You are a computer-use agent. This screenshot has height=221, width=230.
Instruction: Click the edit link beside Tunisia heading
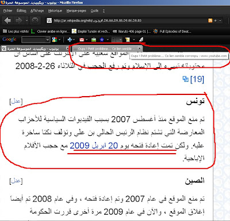[x=16, y=101]
